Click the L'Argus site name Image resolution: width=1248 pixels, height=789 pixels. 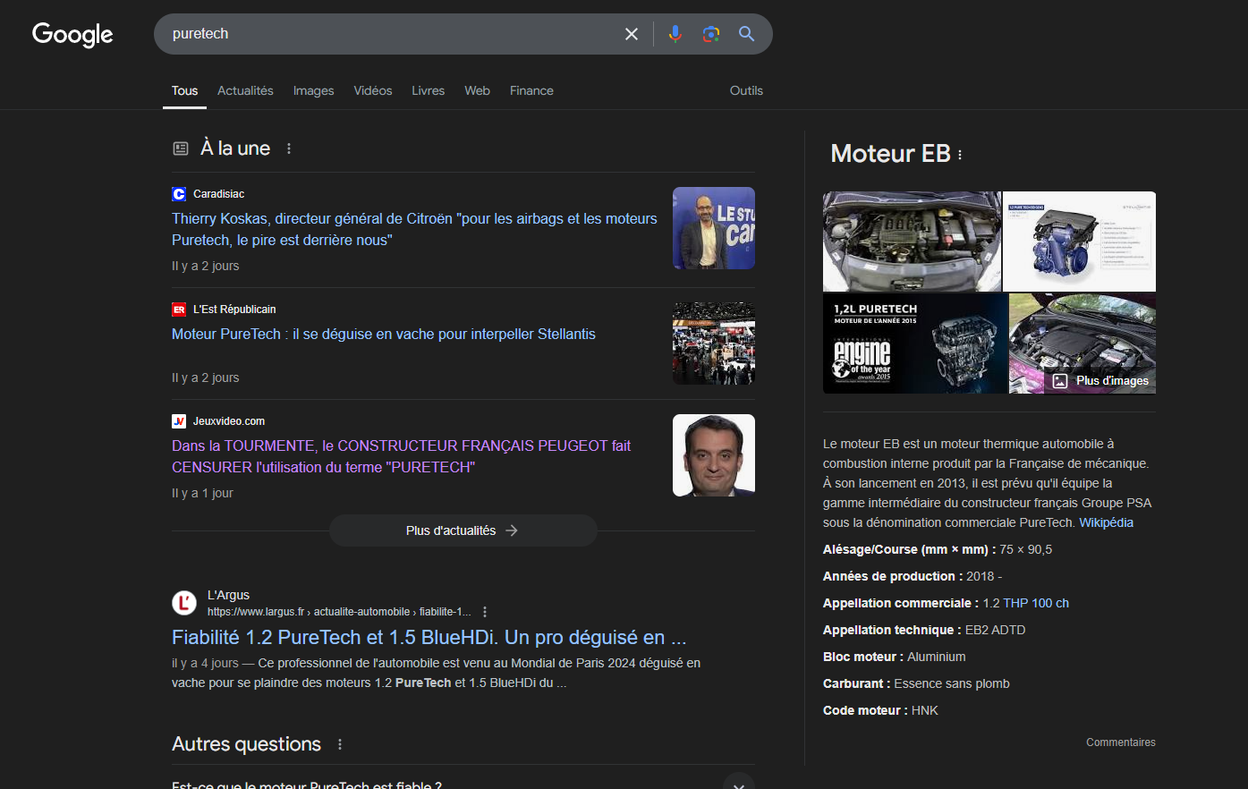(228, 595)
